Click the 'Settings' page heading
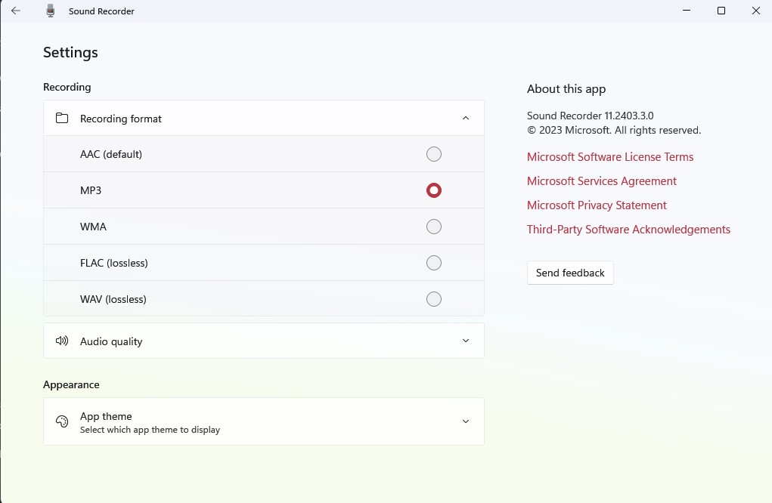 point(70,53)
